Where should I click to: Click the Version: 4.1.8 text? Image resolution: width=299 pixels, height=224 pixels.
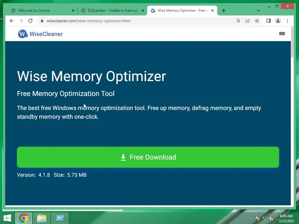coord(33,175)
